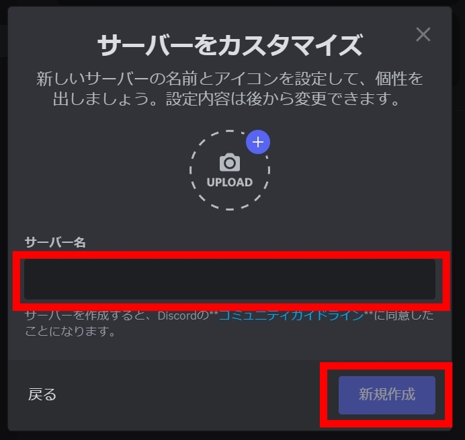Click the サーバーをカスタマイズ heading
The width and height of the screenshot is (465, 440).
pos(230,45)
